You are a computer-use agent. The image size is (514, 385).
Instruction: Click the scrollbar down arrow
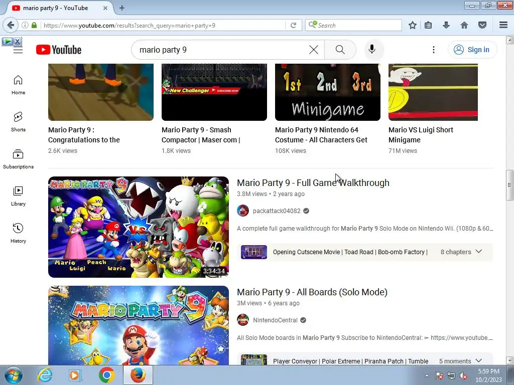click(x=509, y=360)
